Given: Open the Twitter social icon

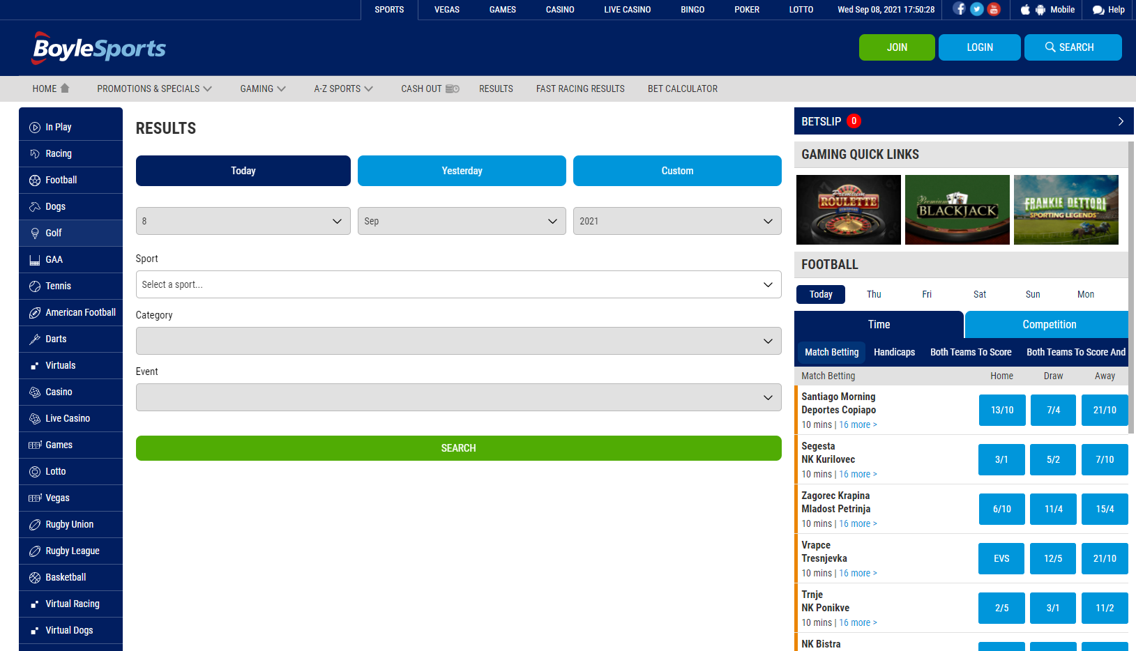Looking at the screenshot, I should [977, 9].
